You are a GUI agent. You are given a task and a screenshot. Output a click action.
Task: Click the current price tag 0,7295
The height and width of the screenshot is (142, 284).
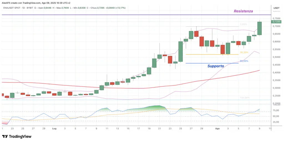tap(276, 22)
